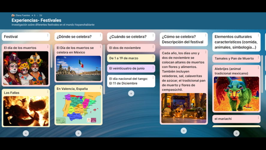This screenshot has height=150, width=266.
Task: Open the Festival column options menu
Action: coord(47,35)
